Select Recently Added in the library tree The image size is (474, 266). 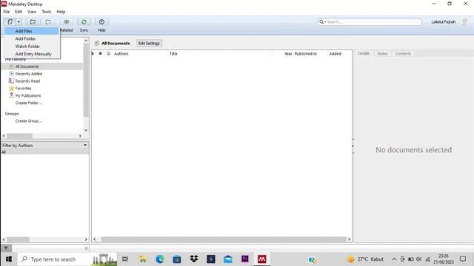28,74
